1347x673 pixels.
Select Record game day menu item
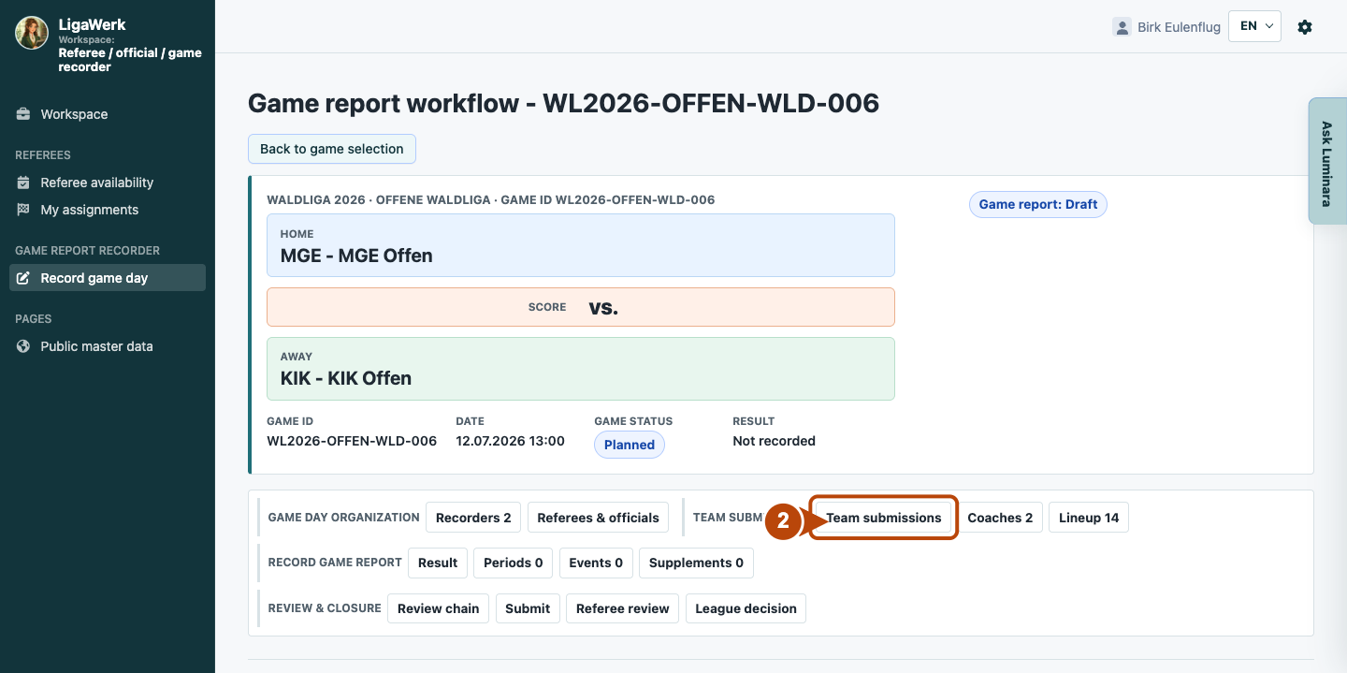(x=108, y=278)
